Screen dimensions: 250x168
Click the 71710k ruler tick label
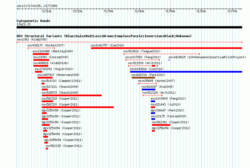[47, 11]
